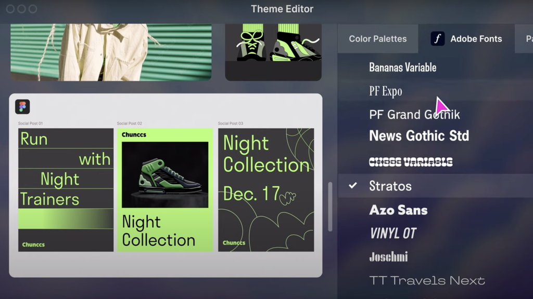Open the Social Post 03 thumbnail

coord(266,190)
